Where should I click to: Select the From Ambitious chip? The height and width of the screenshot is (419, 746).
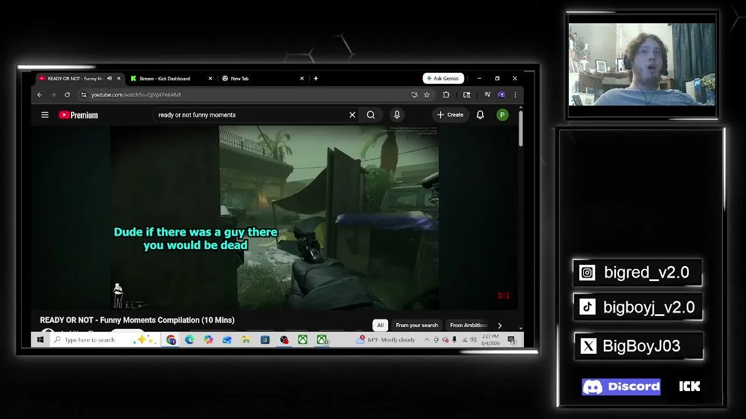(x=469, y=325)
